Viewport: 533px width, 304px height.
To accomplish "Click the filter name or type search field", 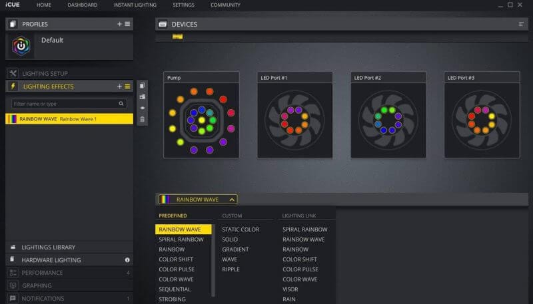I will [x=64, y=104].
